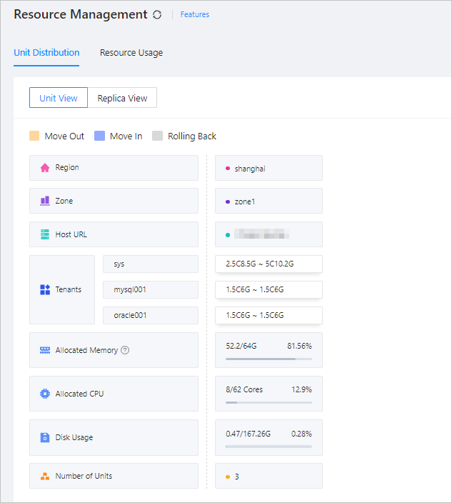
Task: Click the mysql001 tenant label
Action: (151, 290)
